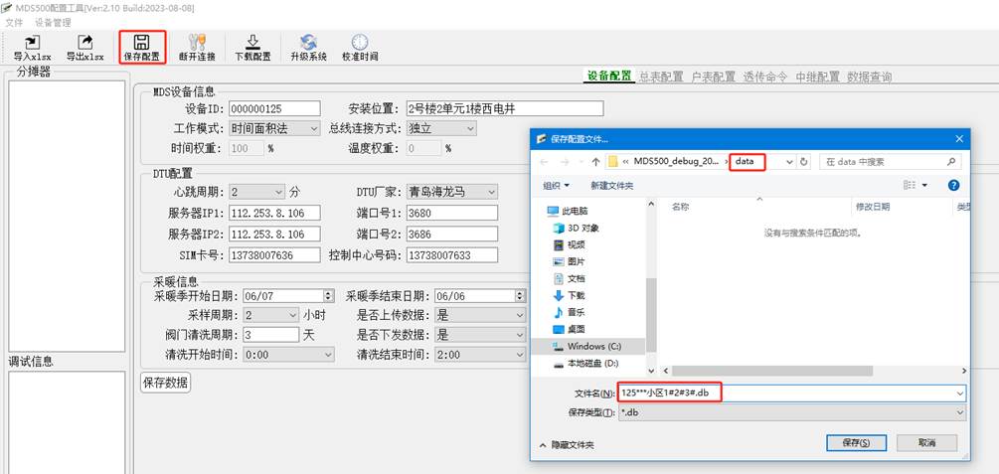The height and width of the screenshot is (474, 999).
Task: Select Windows (C:) in navigation tree
Action: tap(593, 346)
